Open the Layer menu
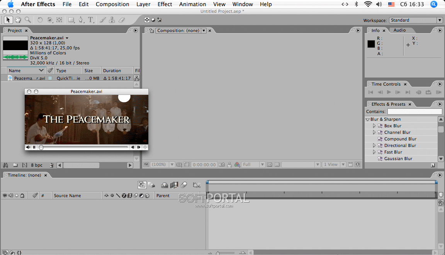Viewport: 445px width, 255px height. [143, 4]
